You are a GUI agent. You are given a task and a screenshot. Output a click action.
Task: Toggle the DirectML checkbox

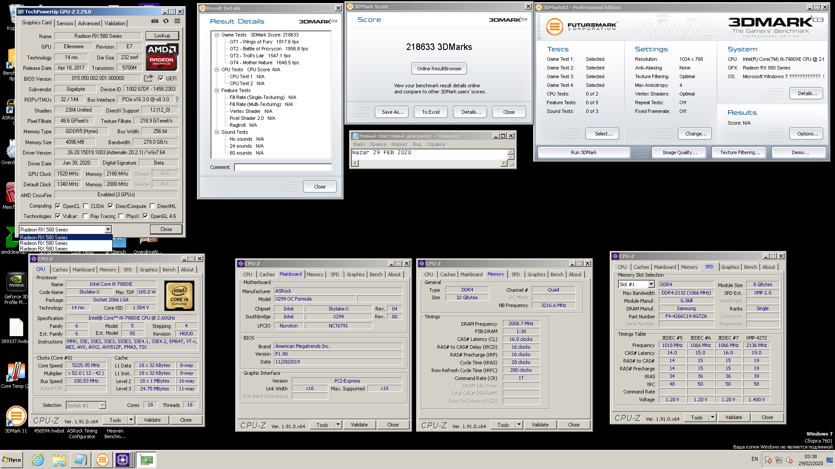click(x=152, y=206)
